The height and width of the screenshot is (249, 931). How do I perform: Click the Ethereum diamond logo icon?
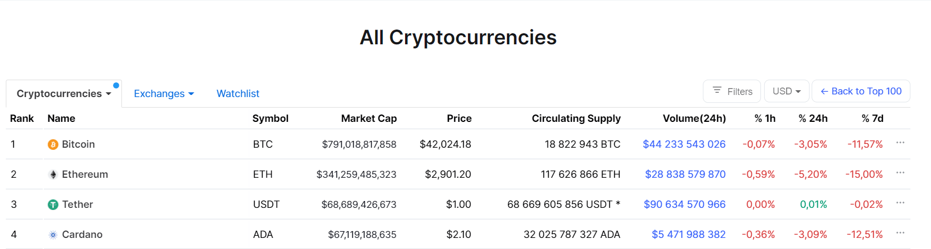click(53, 175)
